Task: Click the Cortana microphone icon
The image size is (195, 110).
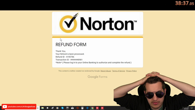Action: coord(38,108)
